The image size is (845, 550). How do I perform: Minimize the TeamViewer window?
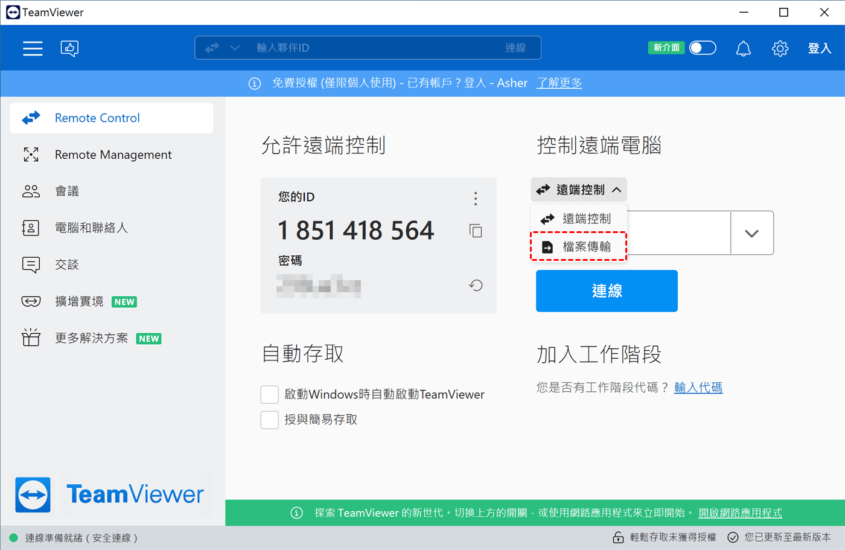click(744, 12)
